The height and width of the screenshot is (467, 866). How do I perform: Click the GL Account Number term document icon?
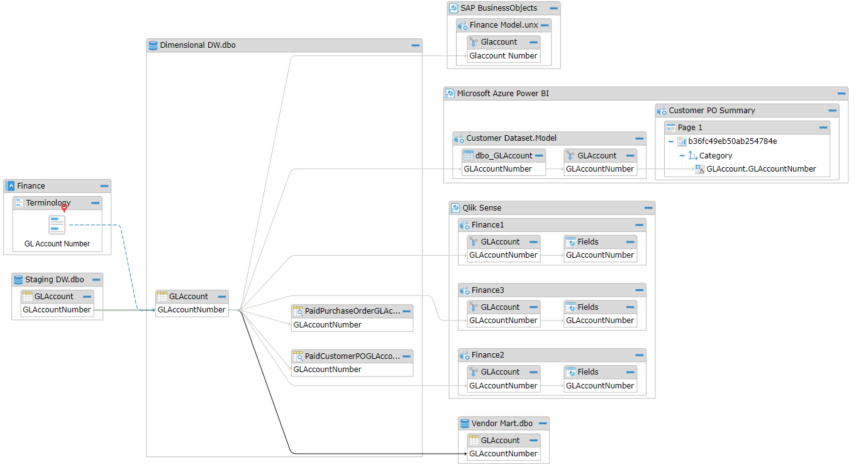pos(57,225)
